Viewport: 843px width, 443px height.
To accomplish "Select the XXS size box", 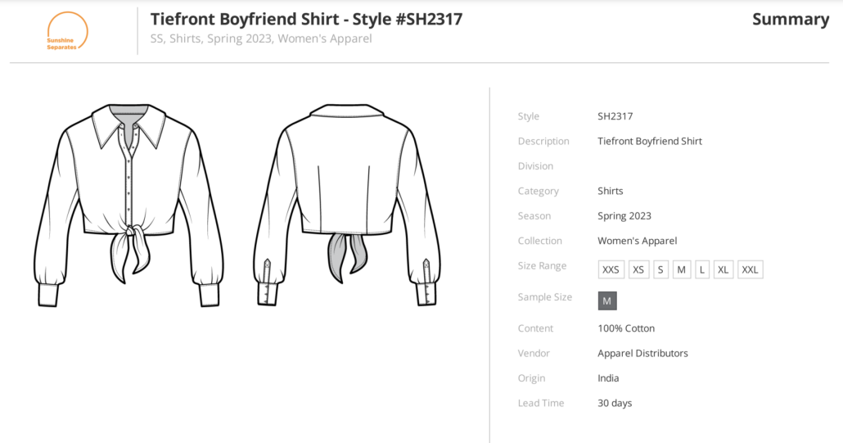I will click(611, 269).
